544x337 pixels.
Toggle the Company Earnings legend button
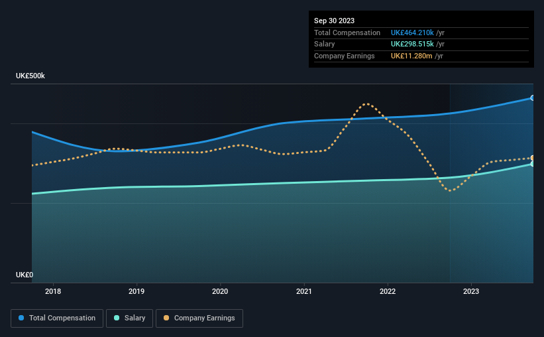(x=199, y=318)
